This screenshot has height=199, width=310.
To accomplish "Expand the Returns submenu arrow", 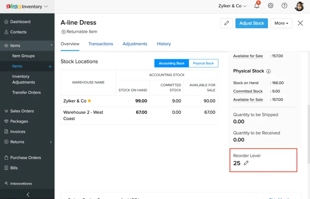I will click(51, 142).
